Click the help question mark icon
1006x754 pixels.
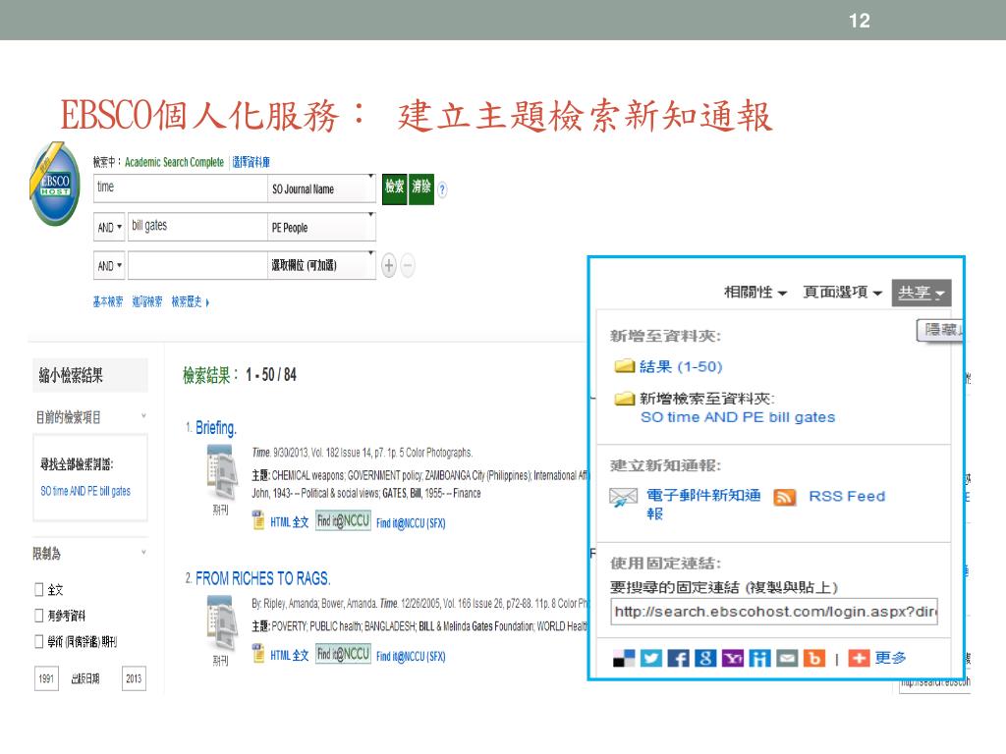pyautogui.click(x=442, y=189)
